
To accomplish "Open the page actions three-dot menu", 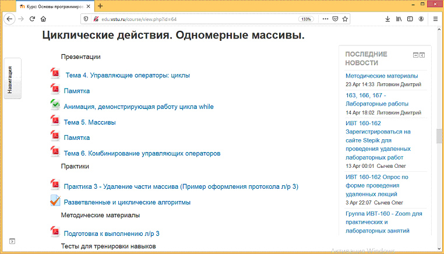I will [x=325, y=19].
